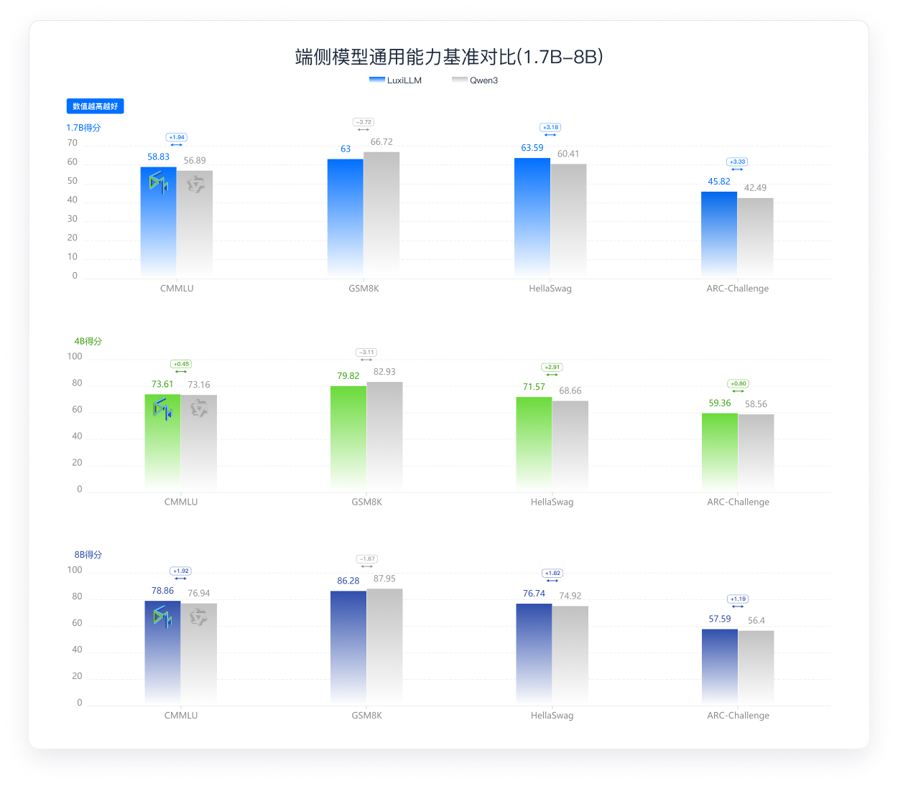The height and width of the screenshot is (786, 898).
Task: Click the HellaSwag axis label in the 4B chart
Action: coord(552,502)
